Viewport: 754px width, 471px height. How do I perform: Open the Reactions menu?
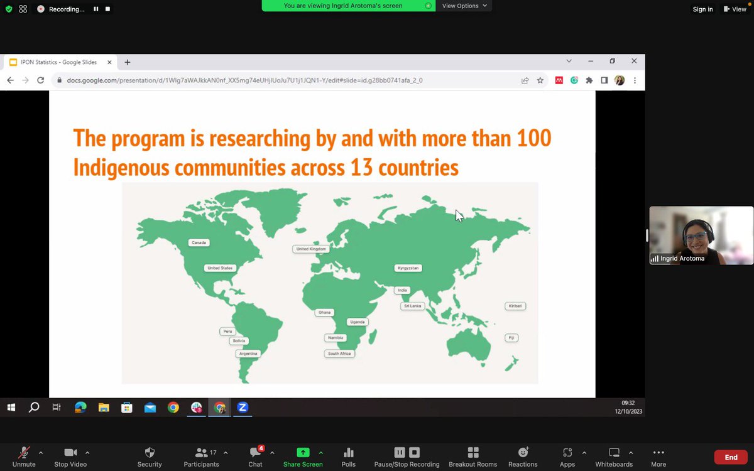coord(523,457)
